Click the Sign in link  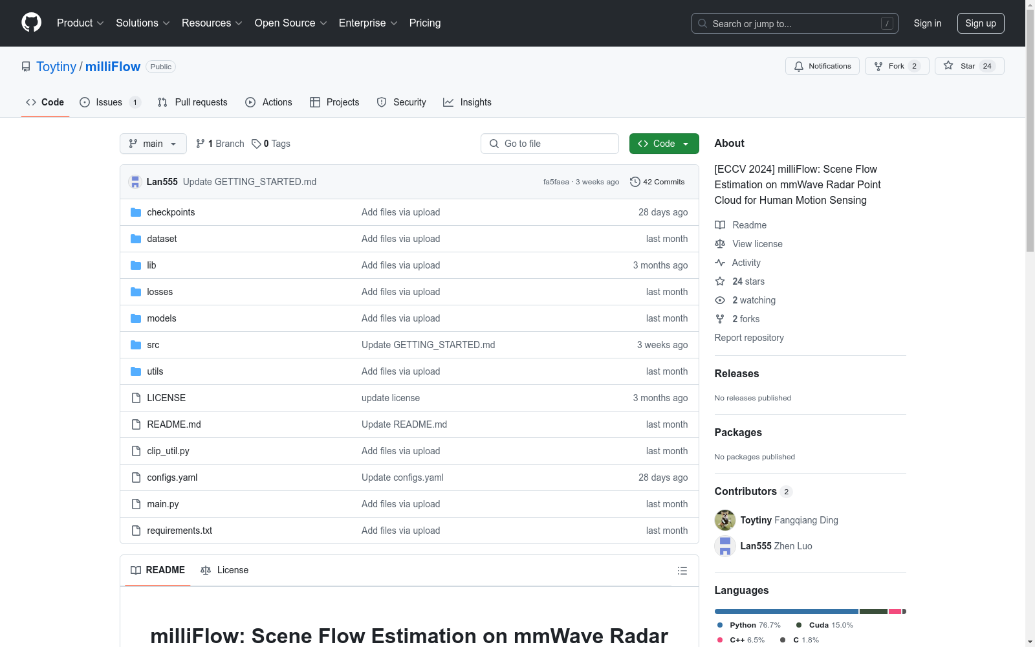pos(928,23)
